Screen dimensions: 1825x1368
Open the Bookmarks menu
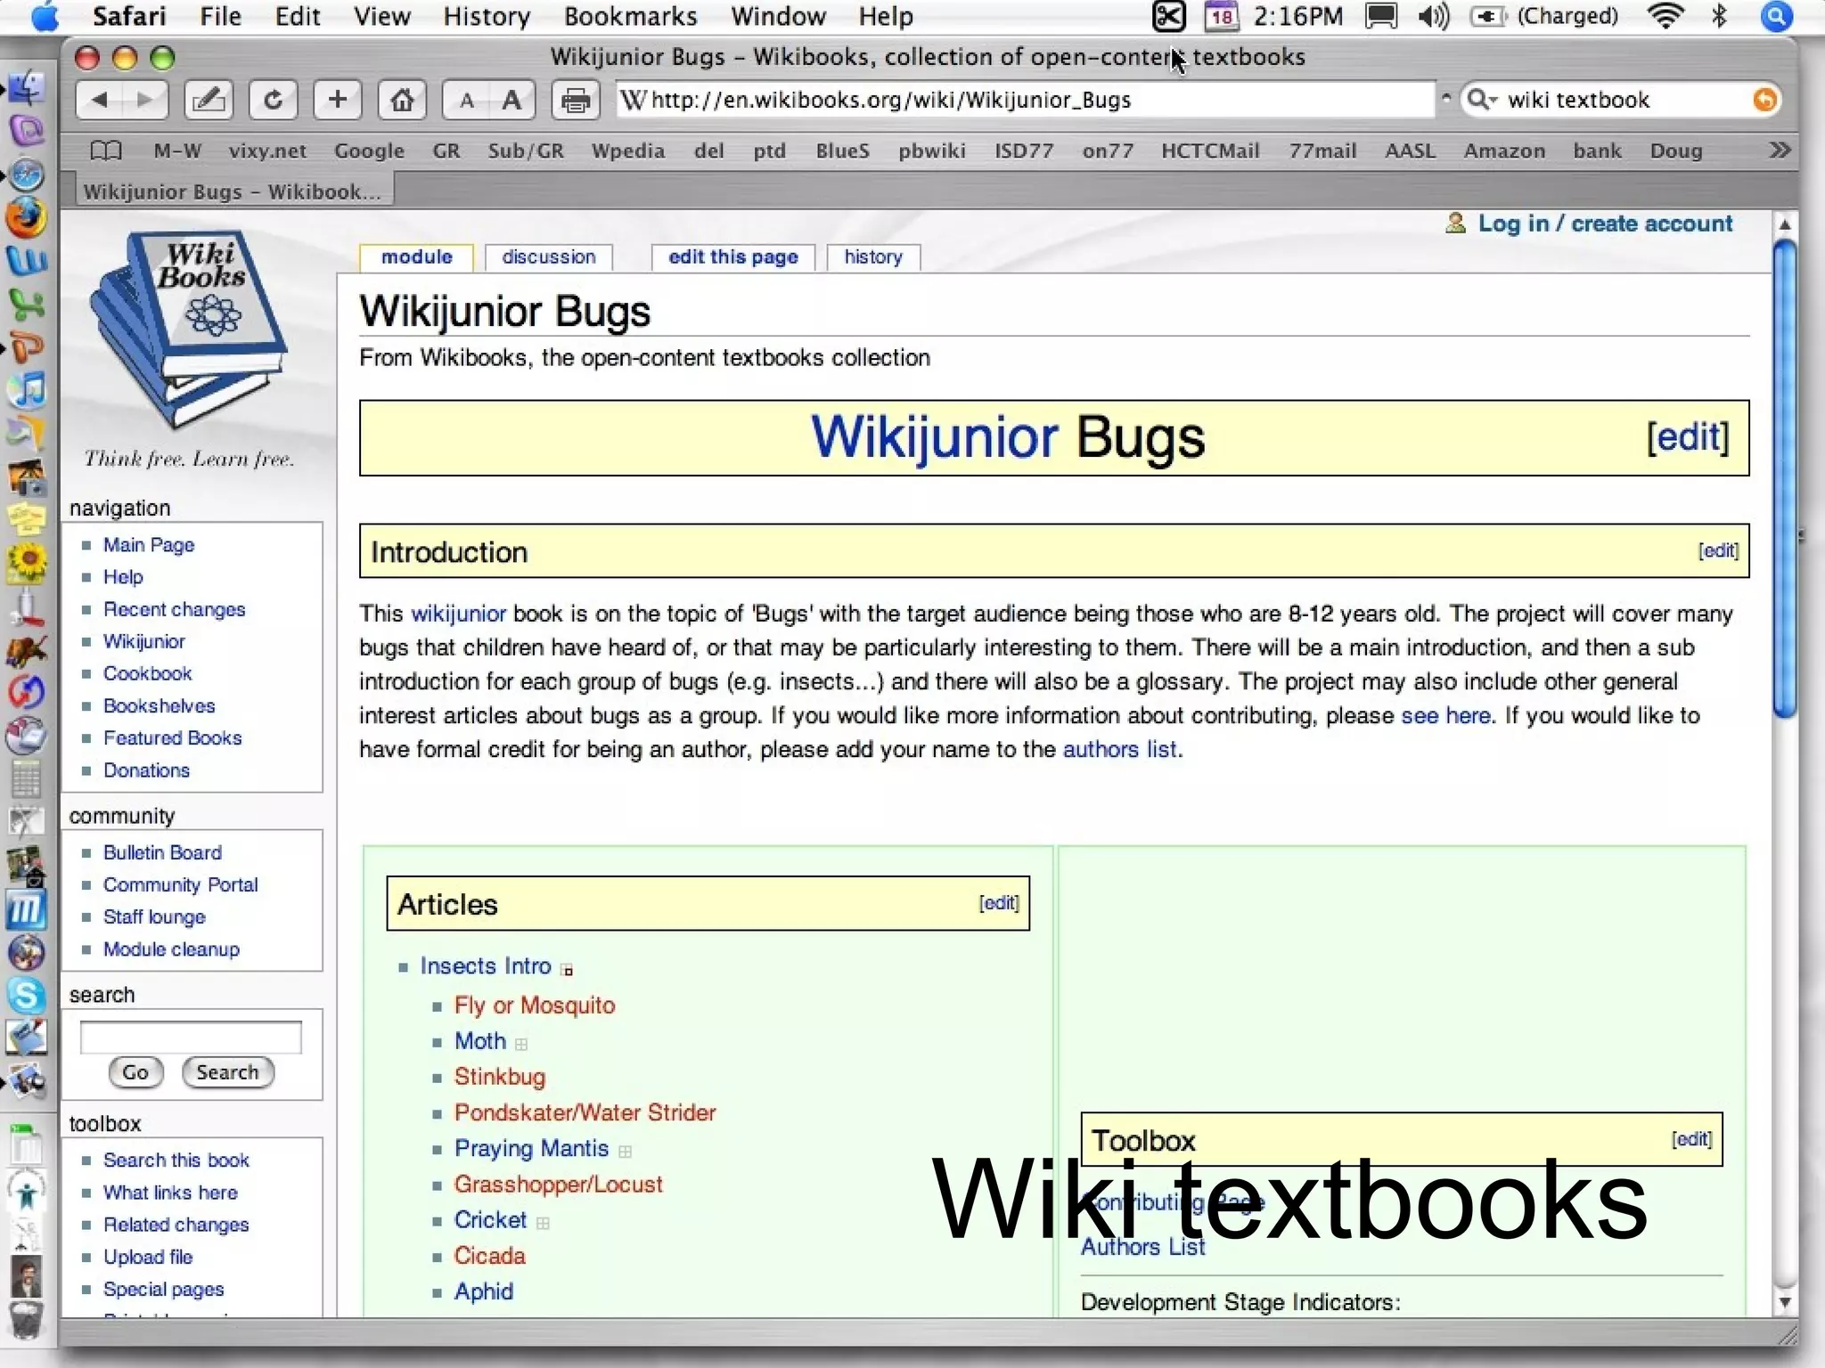(631, 16)
